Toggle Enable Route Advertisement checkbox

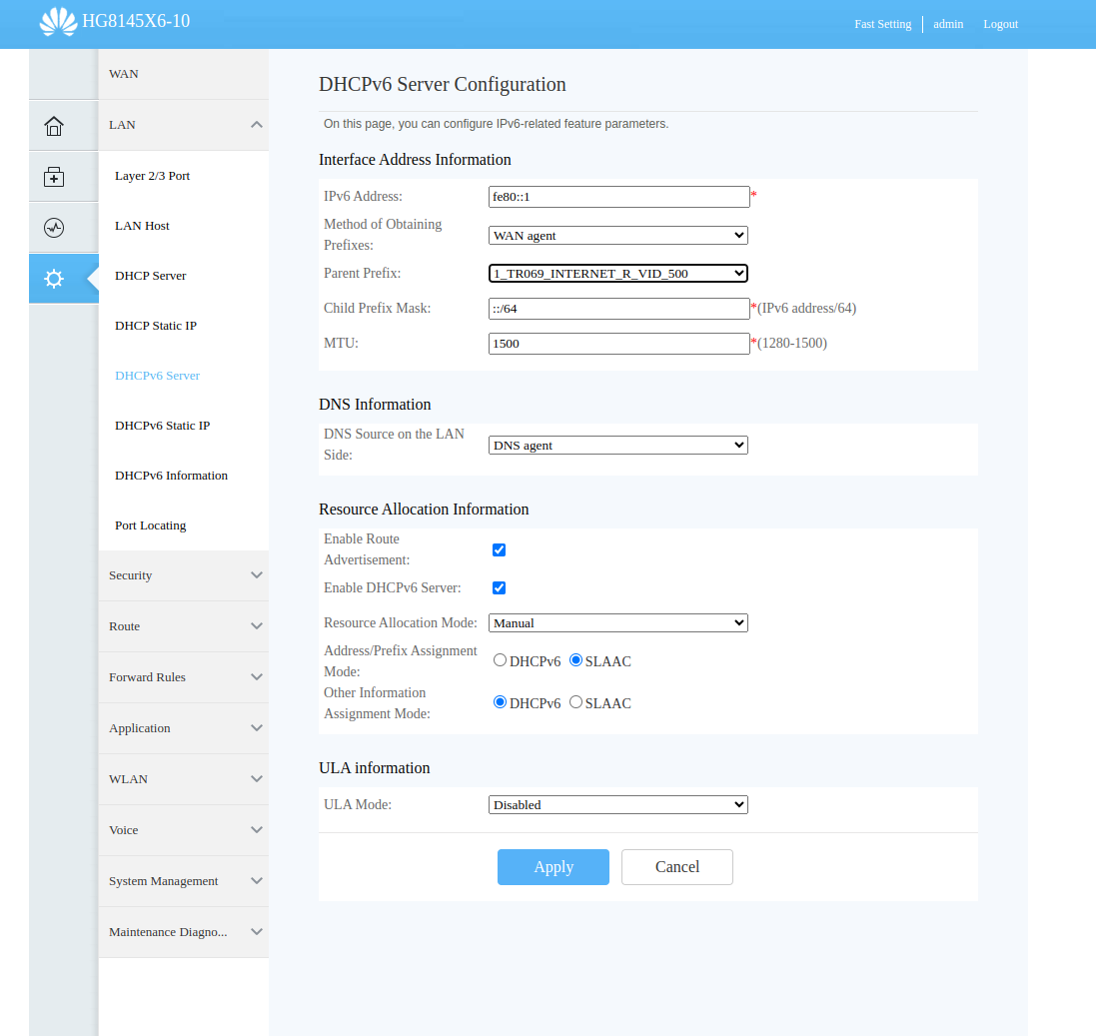point(500,550)
